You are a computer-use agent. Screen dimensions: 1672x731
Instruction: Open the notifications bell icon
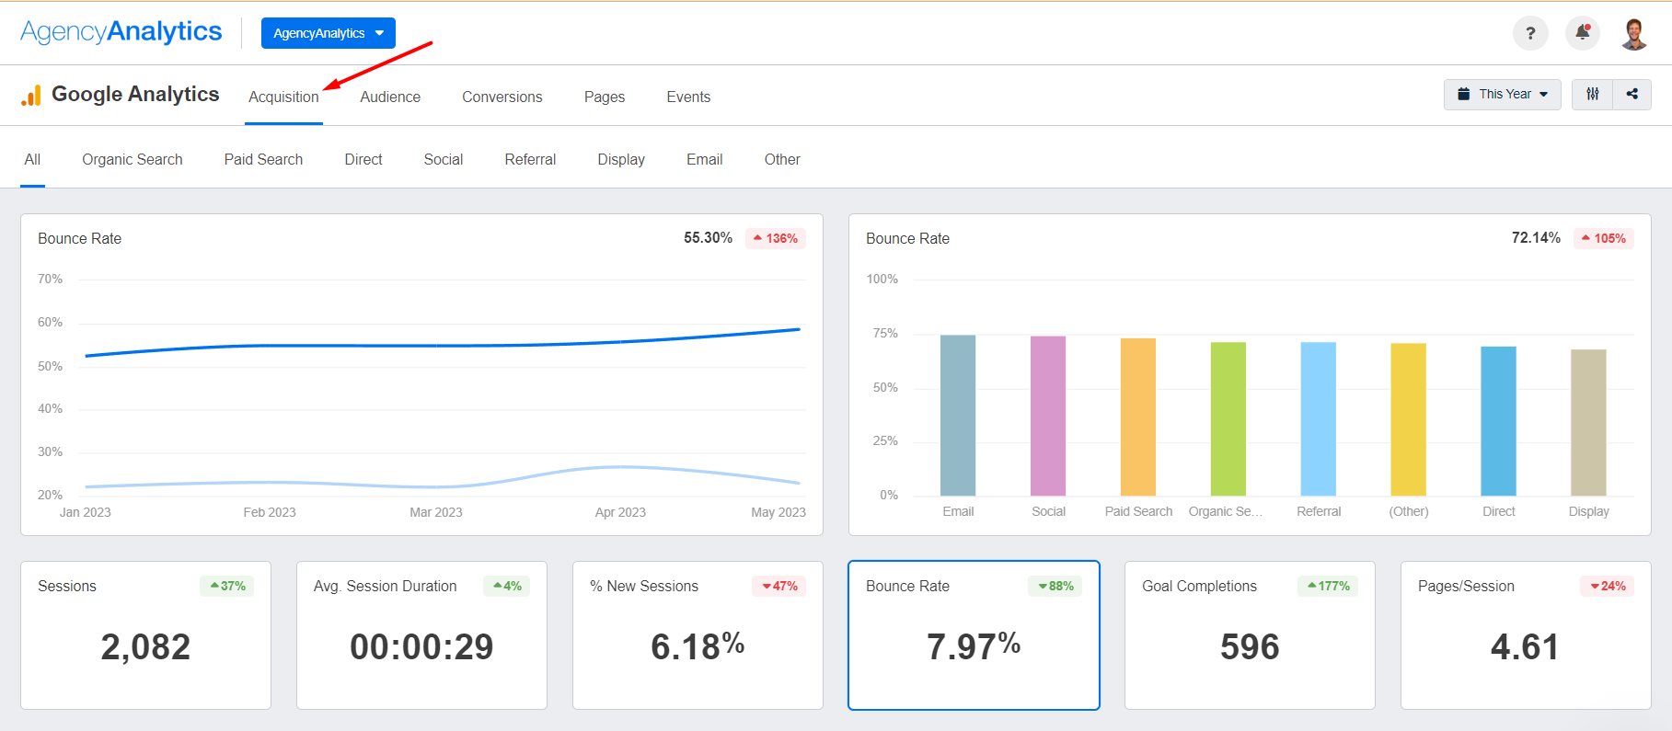click(x=1583, y=33)
